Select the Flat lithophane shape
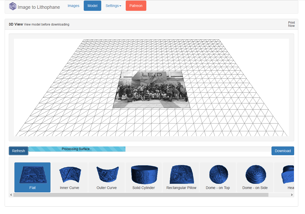 32,177
